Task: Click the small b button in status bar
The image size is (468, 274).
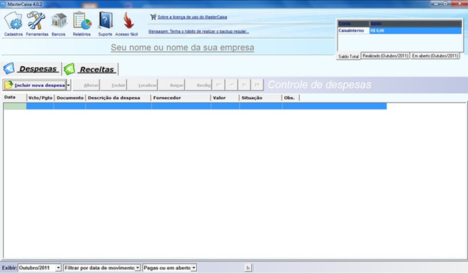Action: (248, 268)
